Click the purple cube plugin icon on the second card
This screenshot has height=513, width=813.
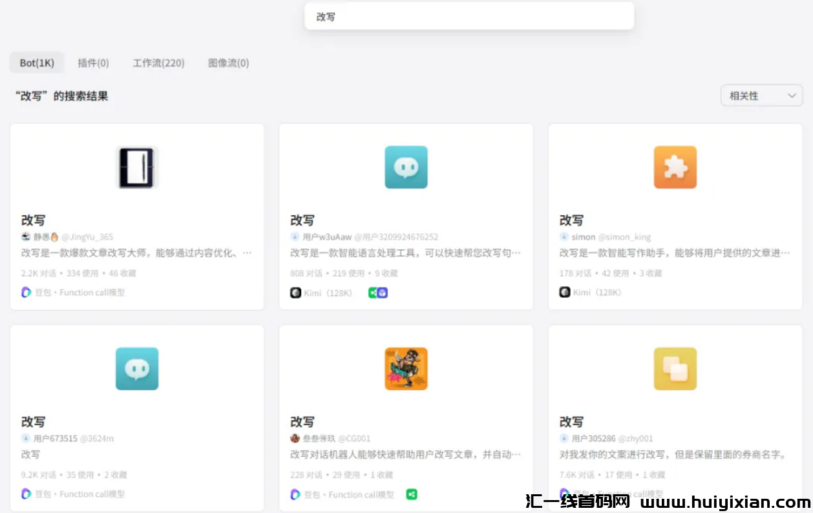[381, 293]
